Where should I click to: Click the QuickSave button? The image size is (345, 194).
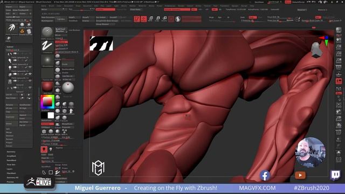pos(259,2)
